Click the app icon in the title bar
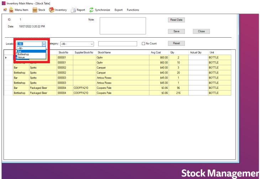 point(2,3)
